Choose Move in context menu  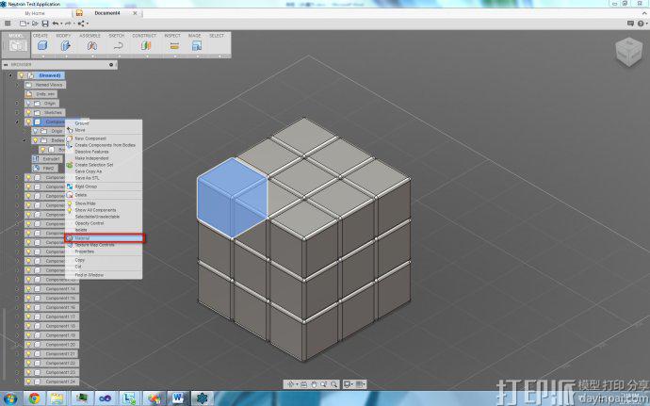pyautogui.click(x=104, y=130)
